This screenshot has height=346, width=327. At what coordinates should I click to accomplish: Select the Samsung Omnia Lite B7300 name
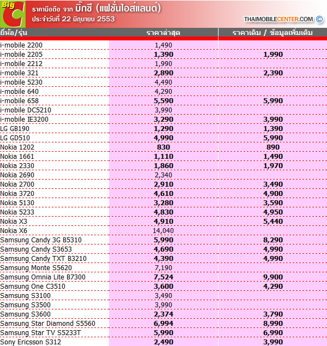coord(43,277)
